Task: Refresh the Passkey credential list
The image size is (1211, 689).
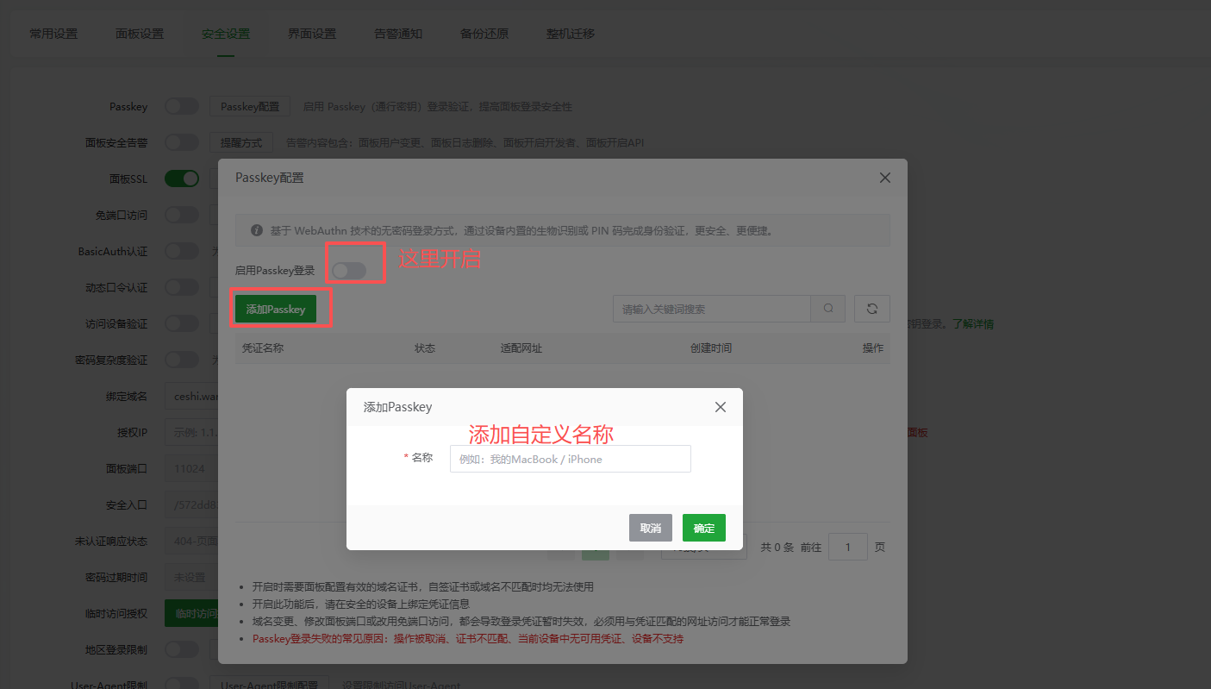Action: 871,309
